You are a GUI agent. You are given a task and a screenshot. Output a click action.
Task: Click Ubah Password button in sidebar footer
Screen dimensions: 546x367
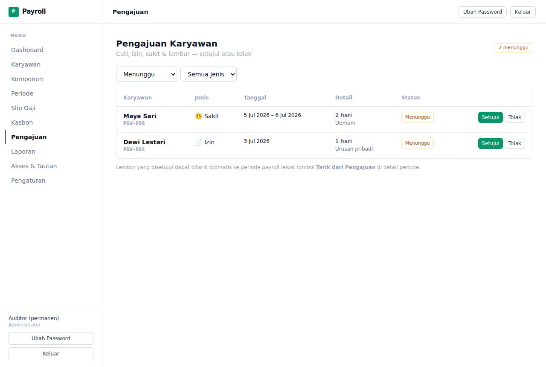pyautogui.click(x=51, y=338)
